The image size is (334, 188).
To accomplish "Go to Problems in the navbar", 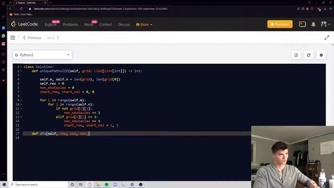I will (70, 25).
